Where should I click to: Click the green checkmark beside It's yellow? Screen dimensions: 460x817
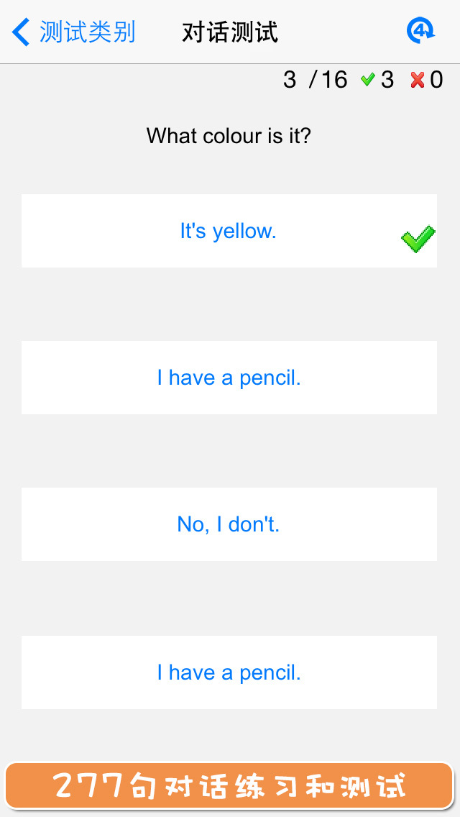[x=418, y=239]
